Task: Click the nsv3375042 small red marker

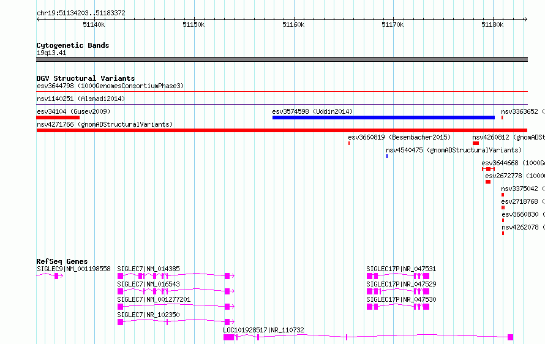Action: (503, 195)
